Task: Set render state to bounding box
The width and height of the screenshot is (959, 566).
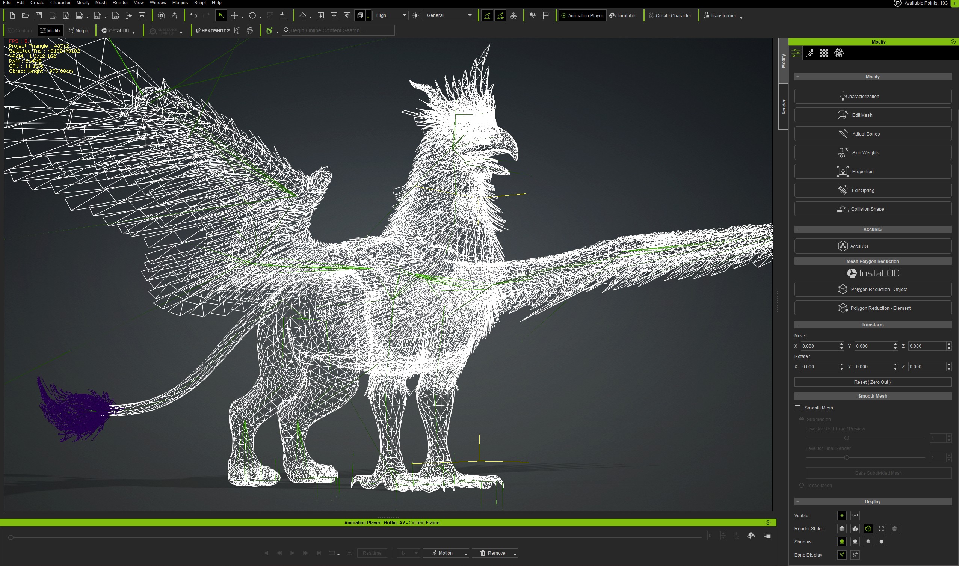Action: (881, 528)
